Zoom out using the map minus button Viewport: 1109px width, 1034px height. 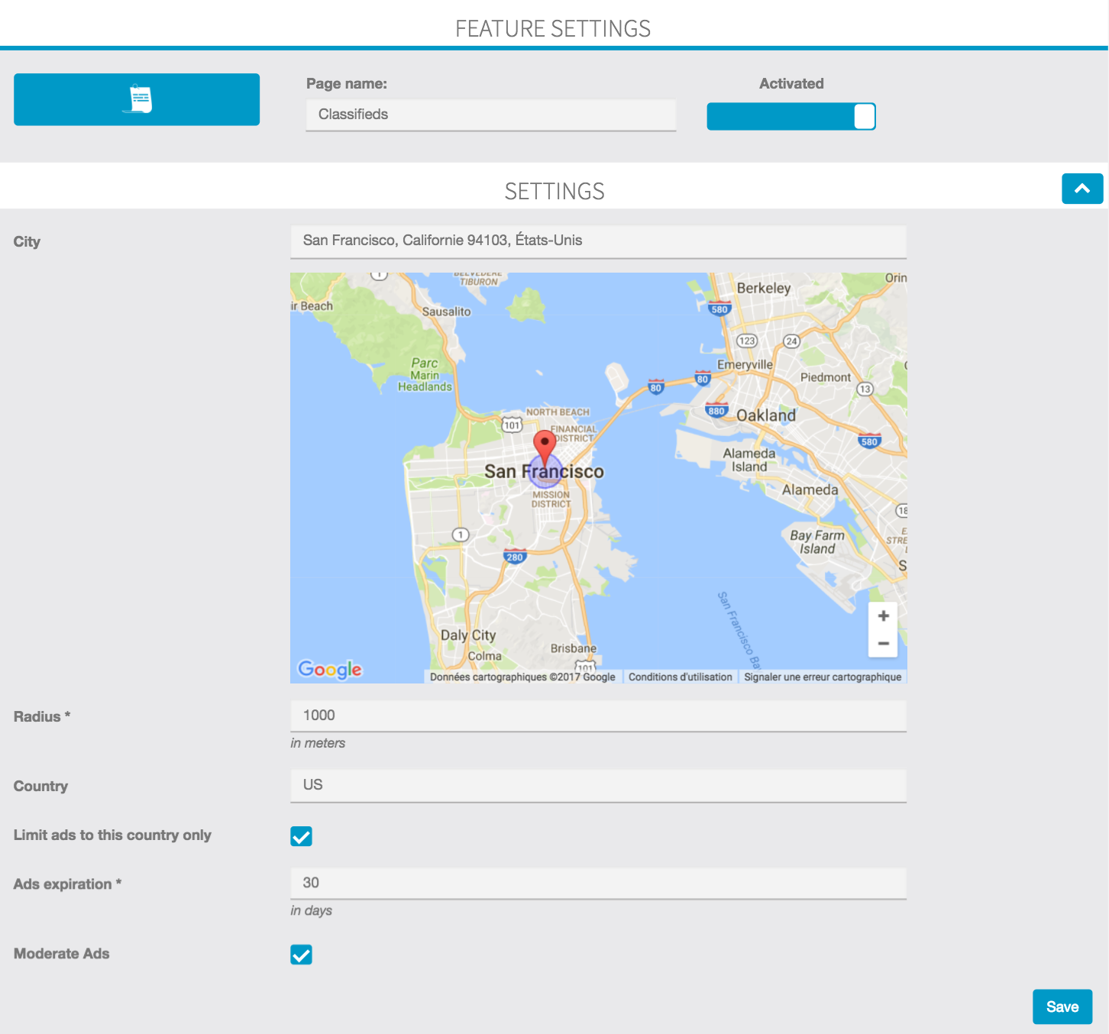tap(883, 644)
